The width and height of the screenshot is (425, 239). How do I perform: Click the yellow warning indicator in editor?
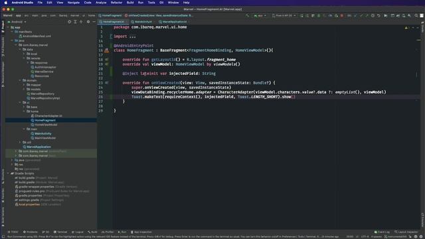(406, 28)
